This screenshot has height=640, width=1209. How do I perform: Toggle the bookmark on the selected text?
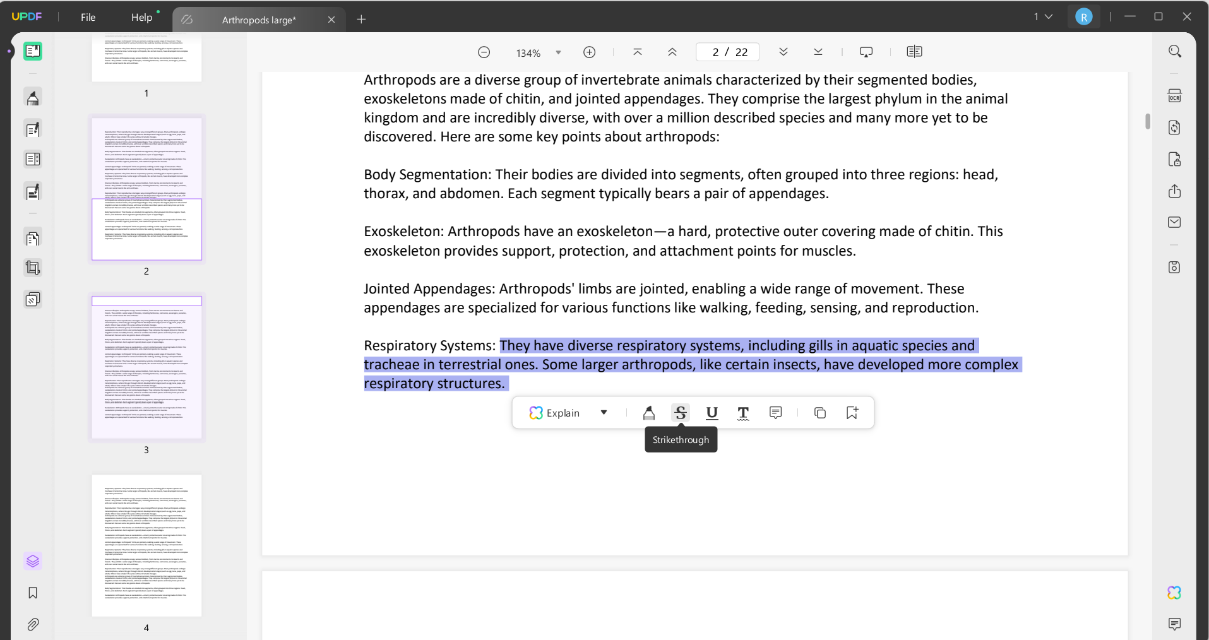852,413
